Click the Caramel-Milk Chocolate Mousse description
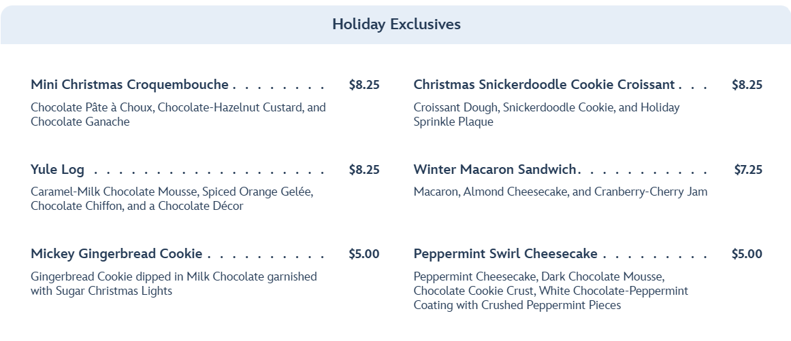Screen dimensions: 791x341 171,198
